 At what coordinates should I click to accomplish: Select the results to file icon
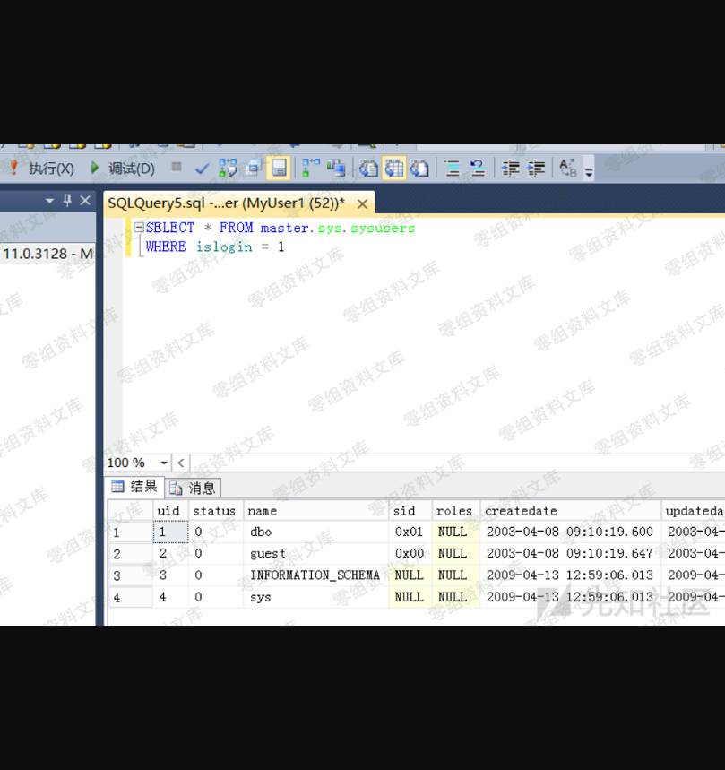coord(419,169)
